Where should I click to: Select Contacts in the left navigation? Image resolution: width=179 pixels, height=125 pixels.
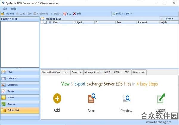pyautogui.click(x=20, y=85)
